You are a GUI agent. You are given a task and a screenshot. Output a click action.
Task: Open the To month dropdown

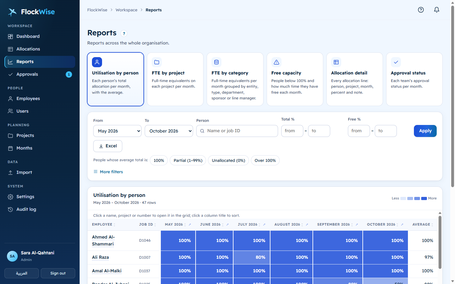[169, 131]
